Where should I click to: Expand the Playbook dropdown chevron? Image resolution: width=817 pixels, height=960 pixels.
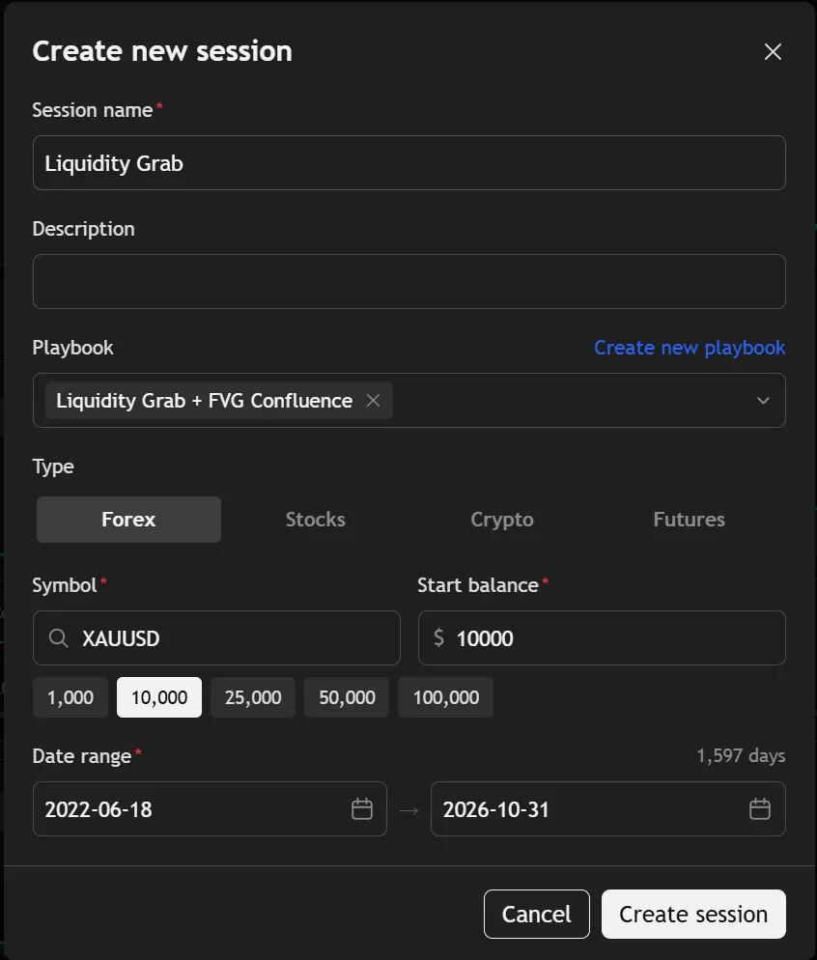point(763,401)
